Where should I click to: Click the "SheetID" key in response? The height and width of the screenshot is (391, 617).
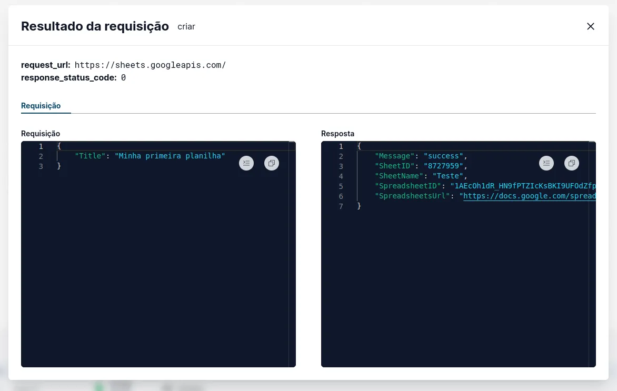pyautogui.click(x=395, y=166)
